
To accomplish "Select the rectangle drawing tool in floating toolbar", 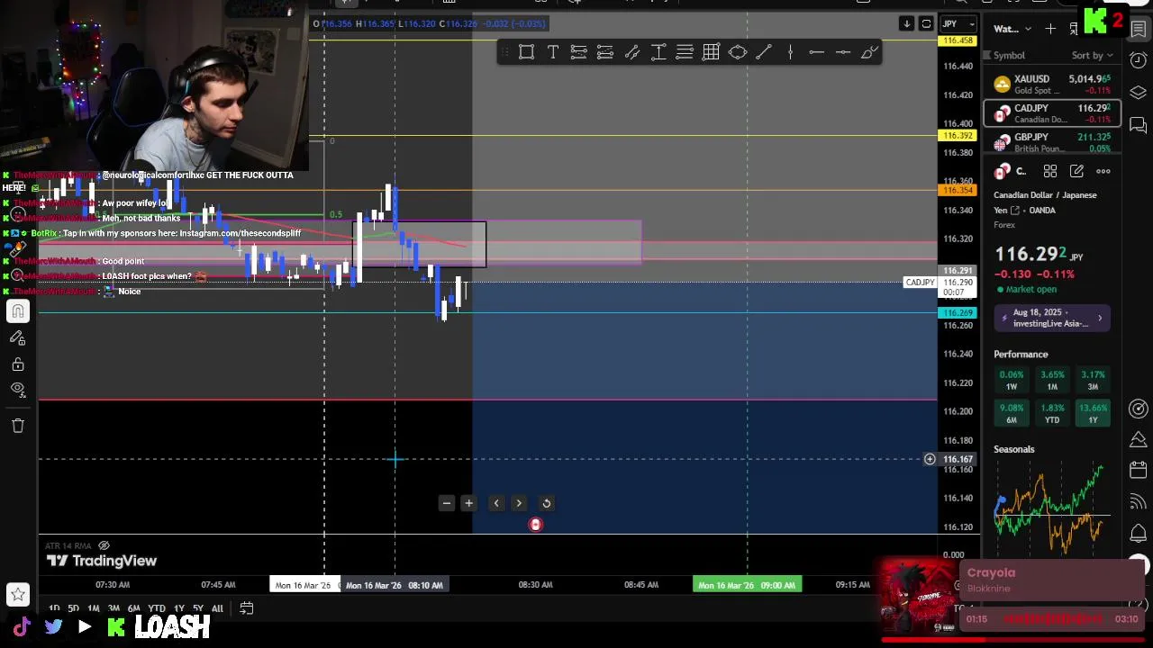I will [x=526, y=52].
